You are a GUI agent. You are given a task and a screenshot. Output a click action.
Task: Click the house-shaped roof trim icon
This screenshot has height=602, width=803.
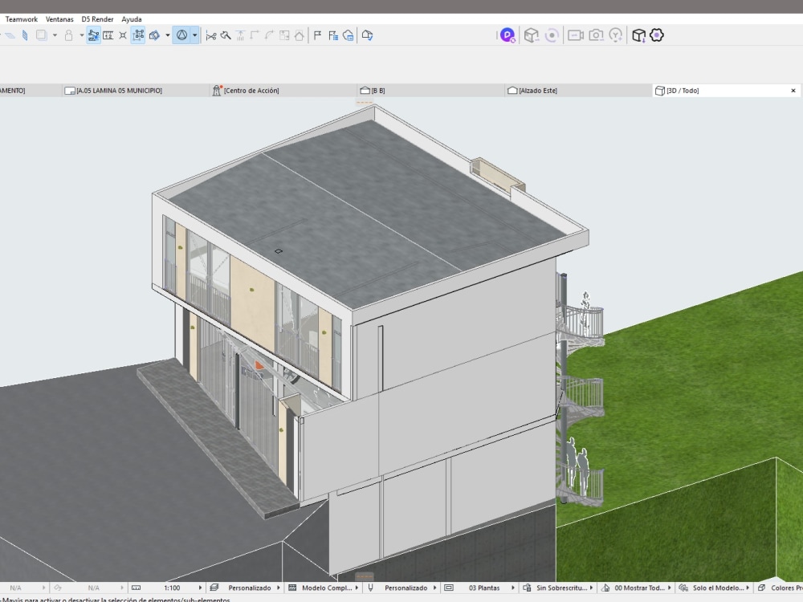[299, 35]
